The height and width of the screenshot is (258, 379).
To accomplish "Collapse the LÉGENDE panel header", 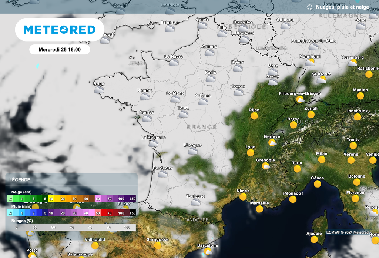I will click(x=72, y=179).
